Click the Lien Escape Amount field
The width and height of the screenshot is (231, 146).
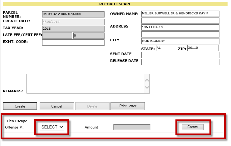pos(132,127)
